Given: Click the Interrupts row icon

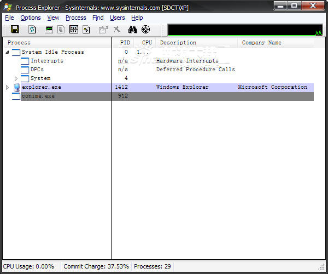Looking at the screenshot, I should pyautogui.click(x=25, y=61).
